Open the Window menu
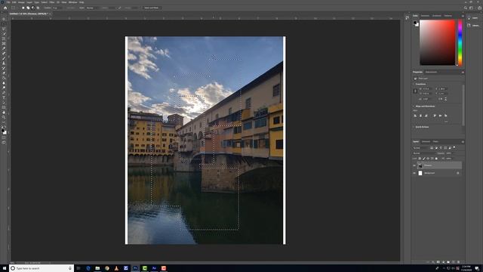Viewport: 483px width, 272px height. click(x=72, y=2)
